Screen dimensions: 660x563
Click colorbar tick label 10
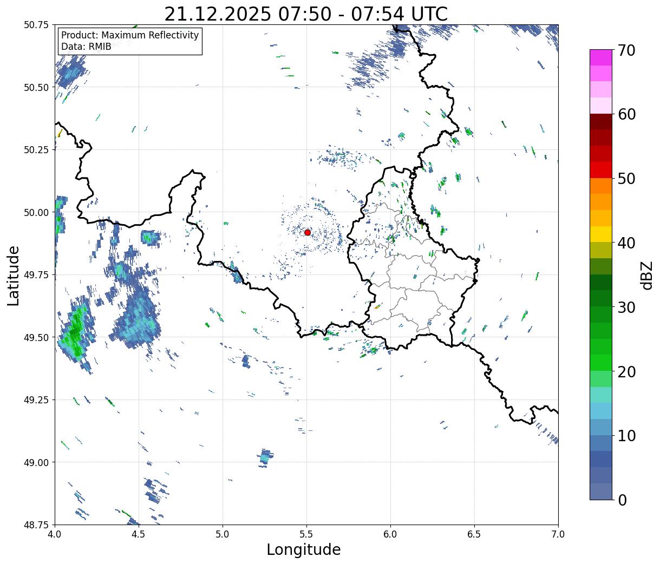tap(626, 435)
